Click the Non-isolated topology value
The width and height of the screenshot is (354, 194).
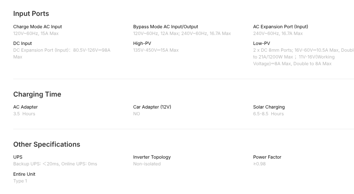147,164
